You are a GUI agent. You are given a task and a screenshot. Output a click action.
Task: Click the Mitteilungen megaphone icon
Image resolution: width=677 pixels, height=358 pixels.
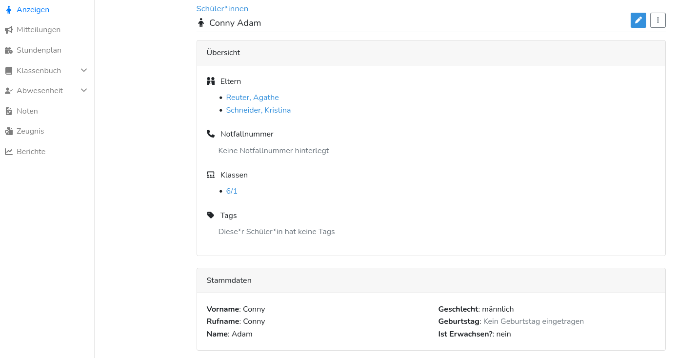[x=9, y=30]
